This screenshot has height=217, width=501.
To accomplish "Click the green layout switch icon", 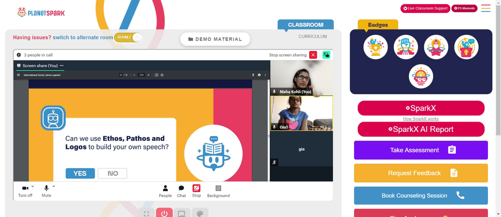I will point(326,55).
